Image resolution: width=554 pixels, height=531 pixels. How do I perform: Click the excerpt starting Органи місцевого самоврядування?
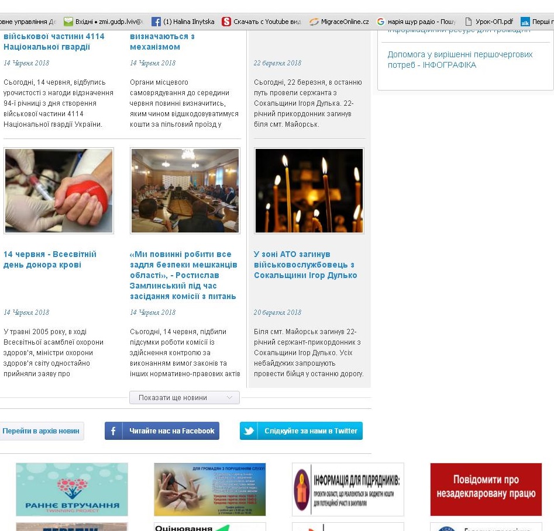(x=184, y=103)
